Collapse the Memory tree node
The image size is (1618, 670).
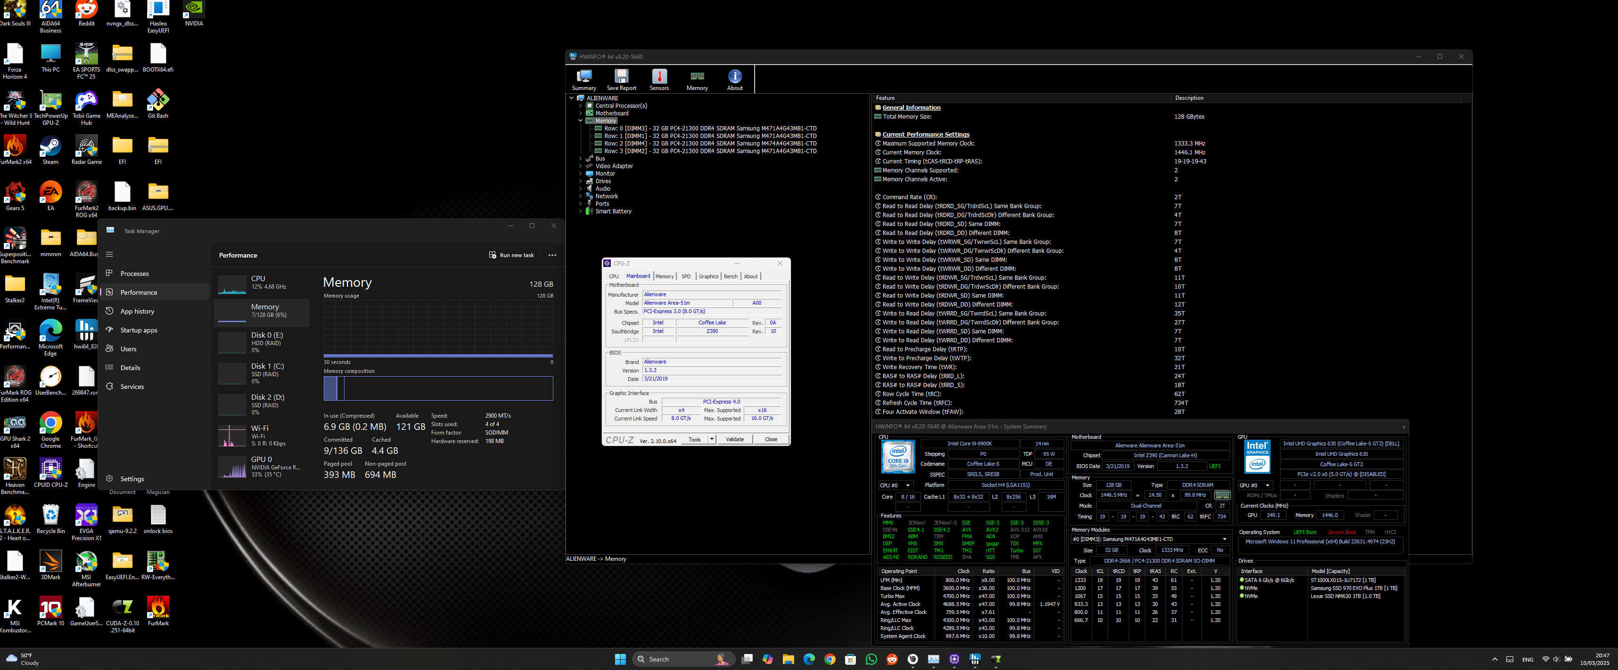pos(580,121)
